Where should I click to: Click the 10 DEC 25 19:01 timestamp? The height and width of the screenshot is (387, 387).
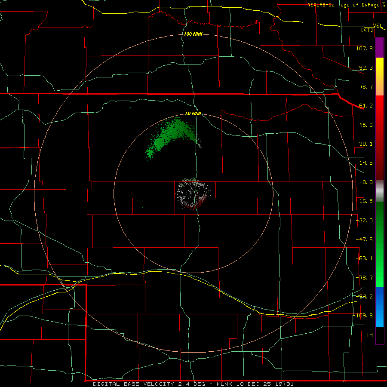point(265,384)
